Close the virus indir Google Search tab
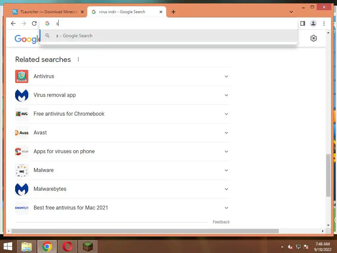The width and height of the screenshot is (337, 253). point(161,12)
